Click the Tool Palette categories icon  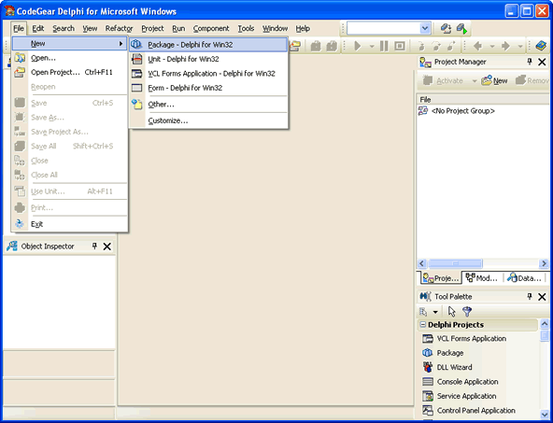click(423, 312)
